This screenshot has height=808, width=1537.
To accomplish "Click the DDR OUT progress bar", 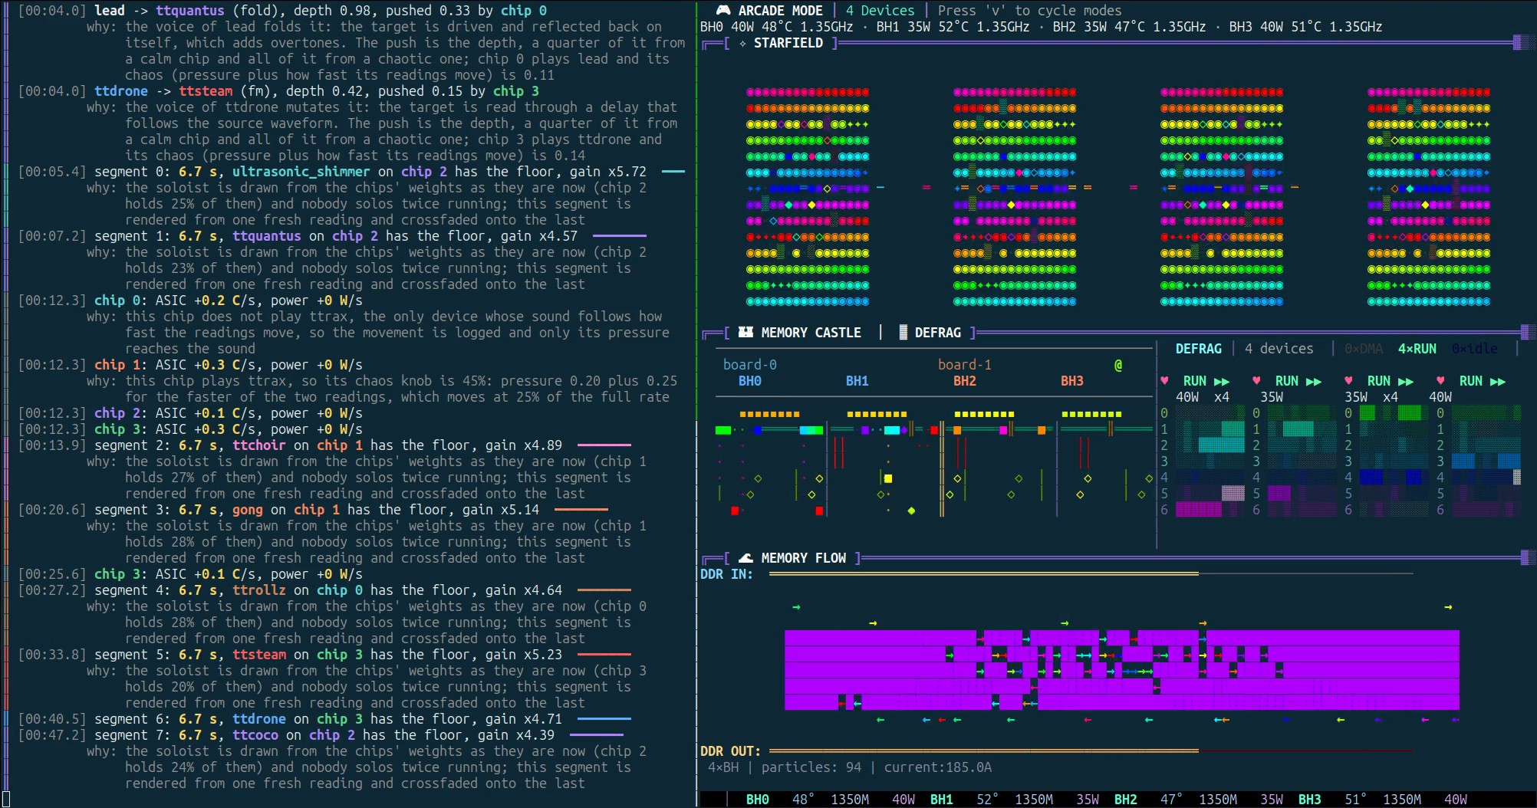I will coord(1091,751).
